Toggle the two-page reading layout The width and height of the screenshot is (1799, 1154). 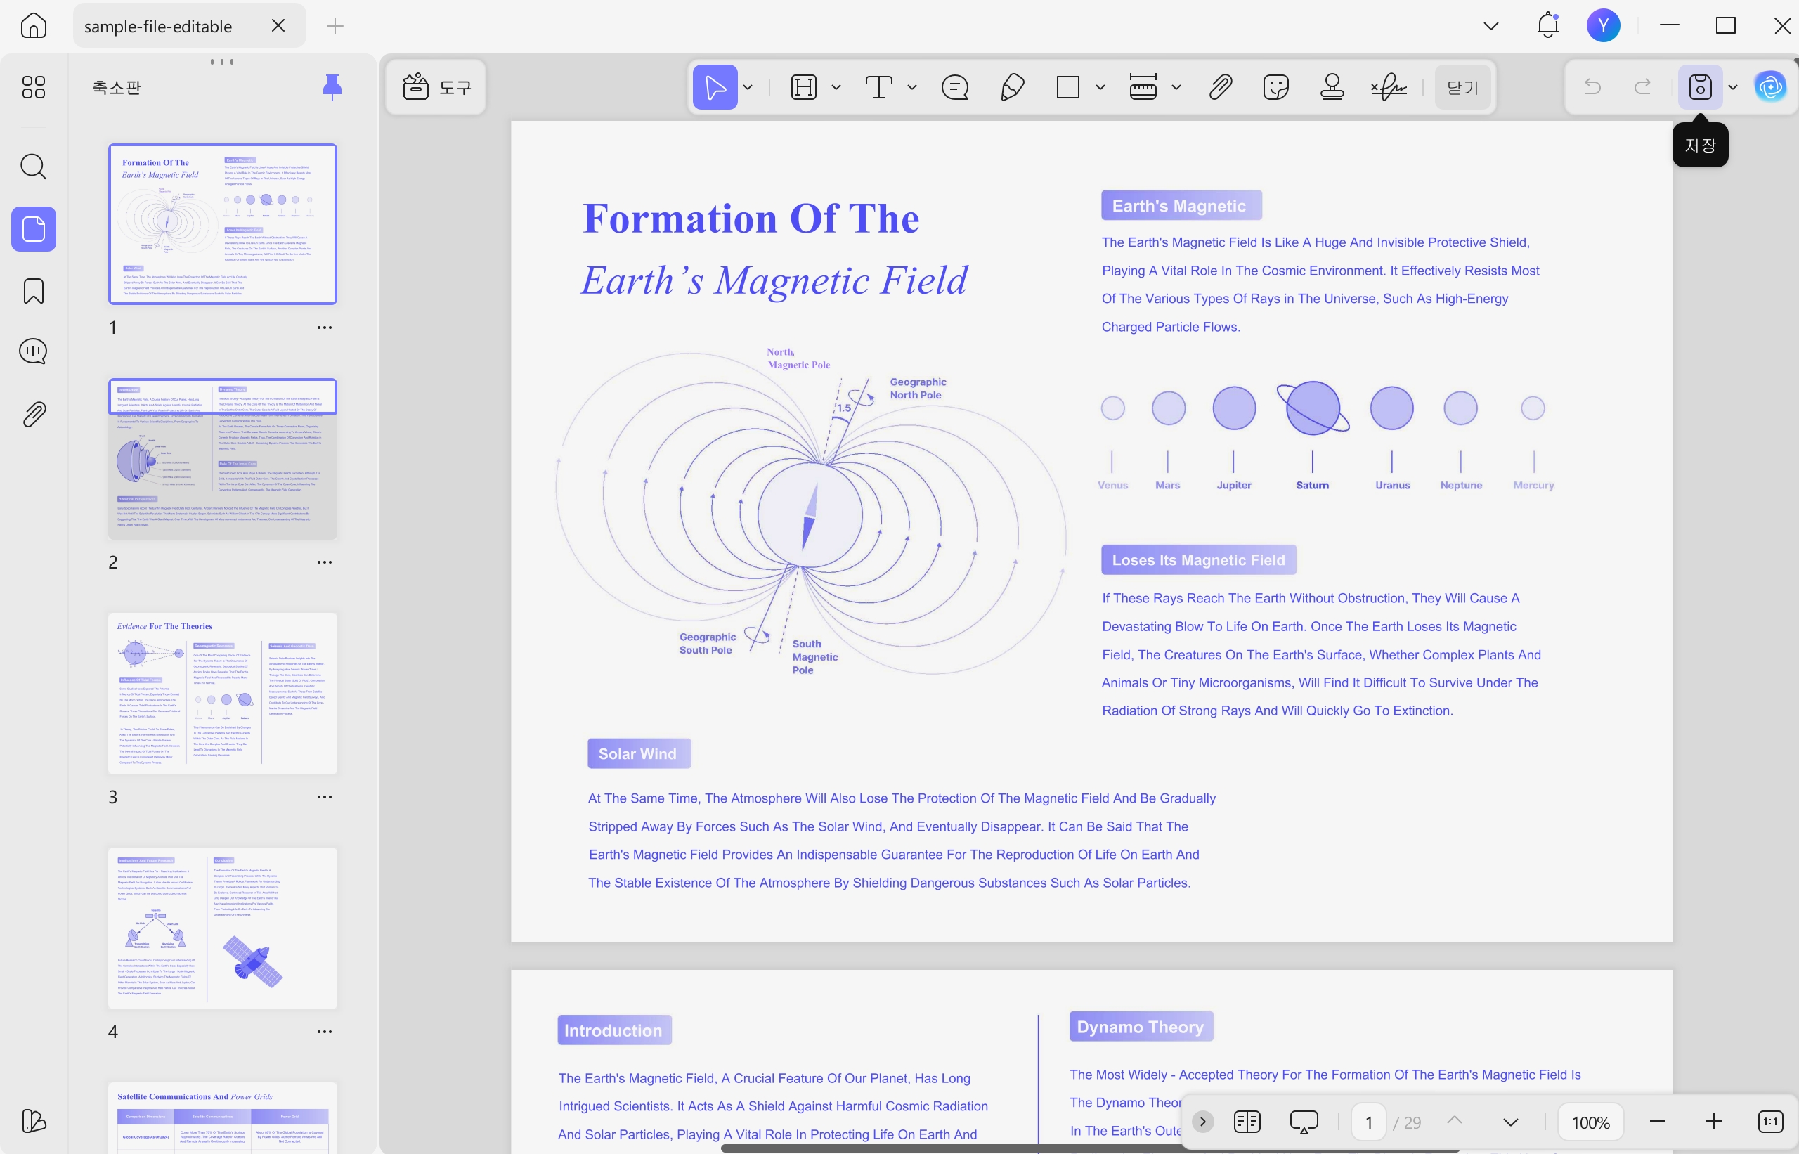click(1247, 1122)
